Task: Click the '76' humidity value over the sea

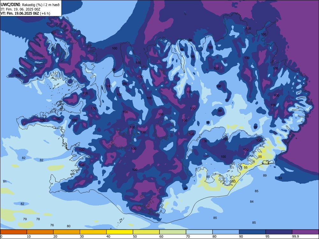Action: pyautogui.click(x=52, y=225)
